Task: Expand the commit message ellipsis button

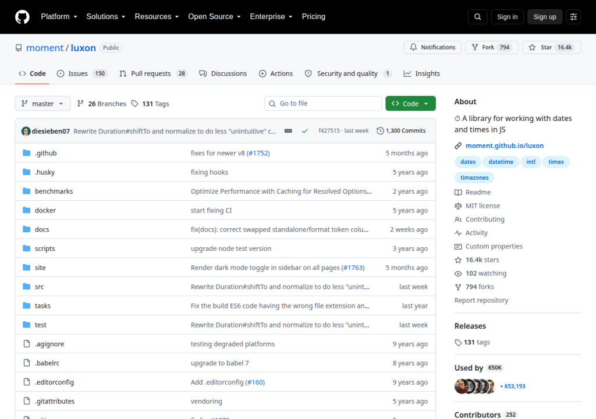Action: pyautogui.click(x=288, y=131)
